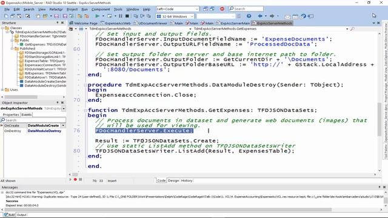Viewport: 388px width, 218px height.
Task: Click the play macro triangle in editor status bar
Action: (x=70, y=179)
